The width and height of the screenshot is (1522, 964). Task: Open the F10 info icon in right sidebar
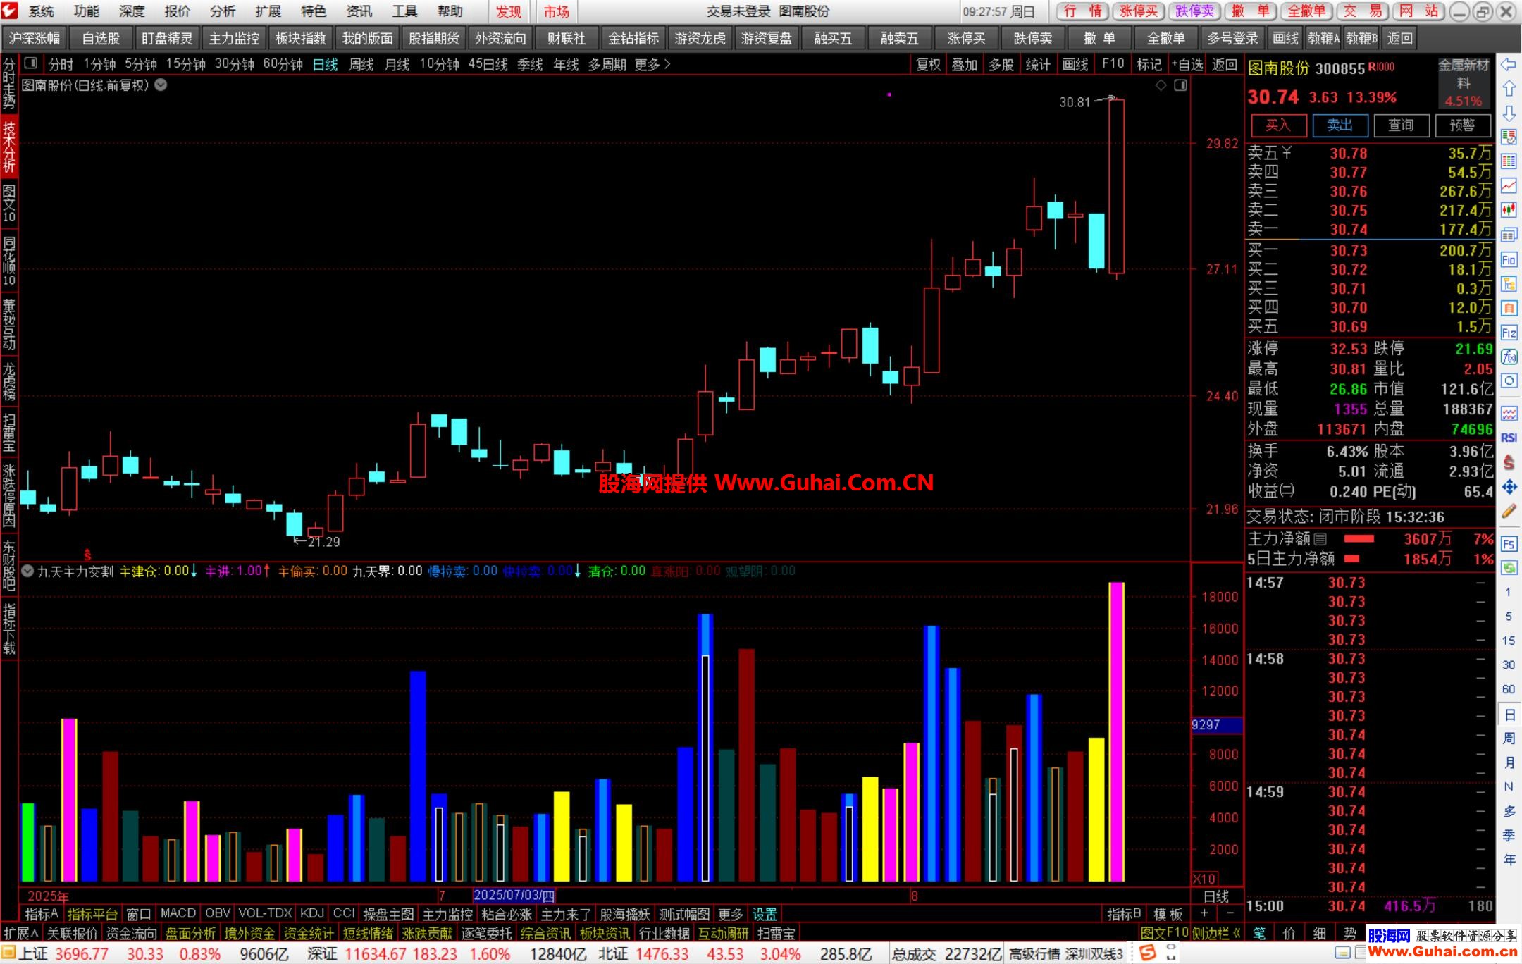[x=1509, y=260]
